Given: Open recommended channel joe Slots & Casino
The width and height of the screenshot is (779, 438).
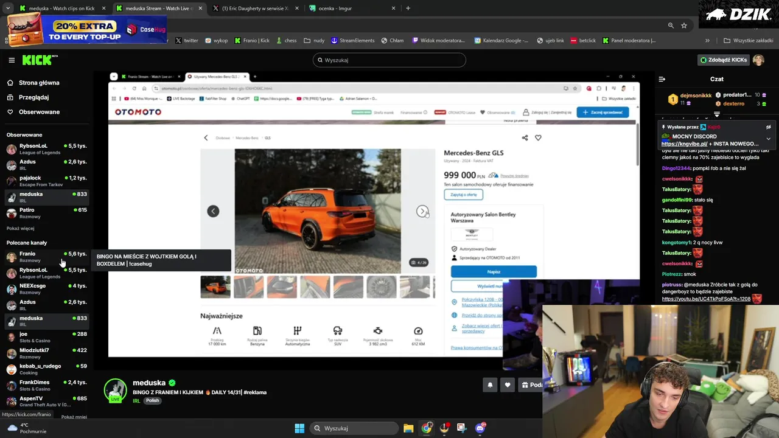Looking at the screenshot, I should tap(47, 337).
